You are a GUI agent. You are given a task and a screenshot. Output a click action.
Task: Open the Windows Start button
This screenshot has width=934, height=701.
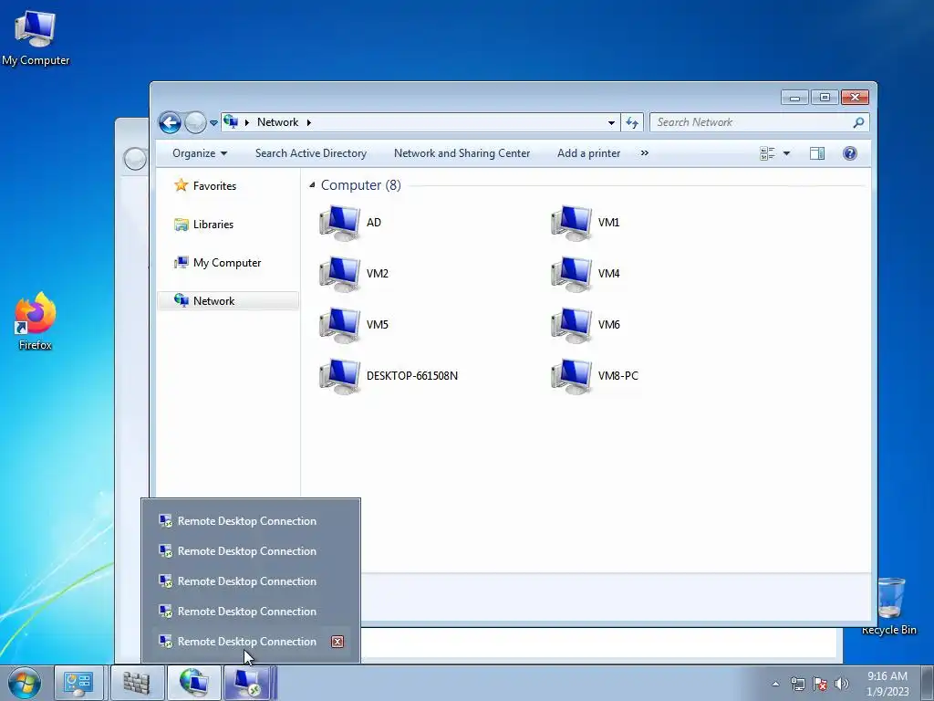point(25,684)
